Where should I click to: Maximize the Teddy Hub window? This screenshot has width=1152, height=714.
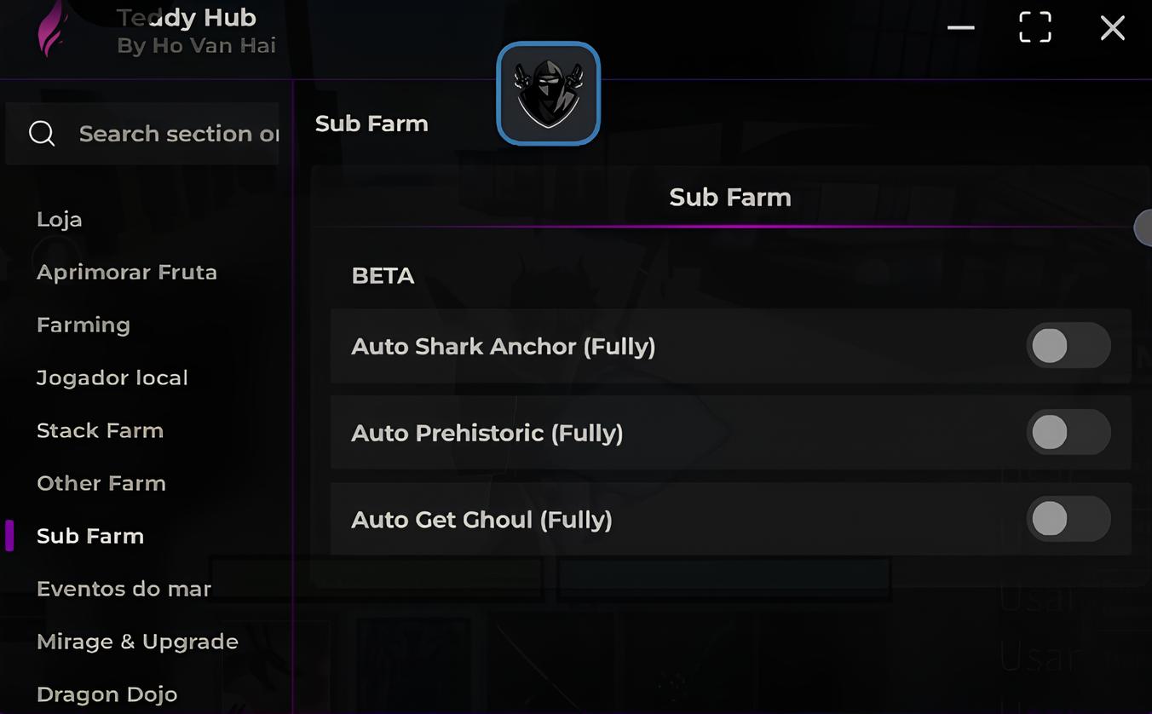click(x=1034, y=28)
